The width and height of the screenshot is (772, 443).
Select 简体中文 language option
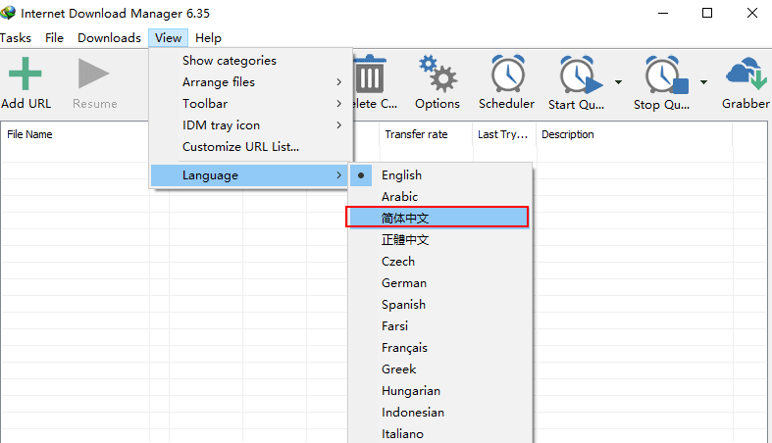coord(437,218)
